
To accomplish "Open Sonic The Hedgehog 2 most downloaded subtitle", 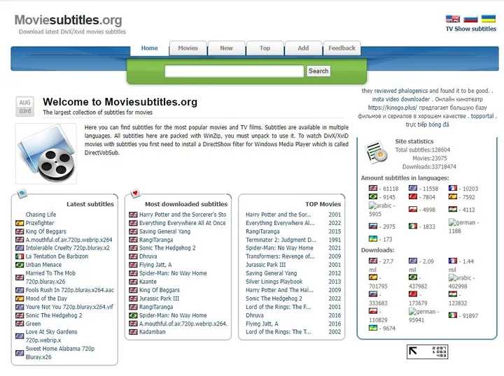I will click(x=167, y=248).
